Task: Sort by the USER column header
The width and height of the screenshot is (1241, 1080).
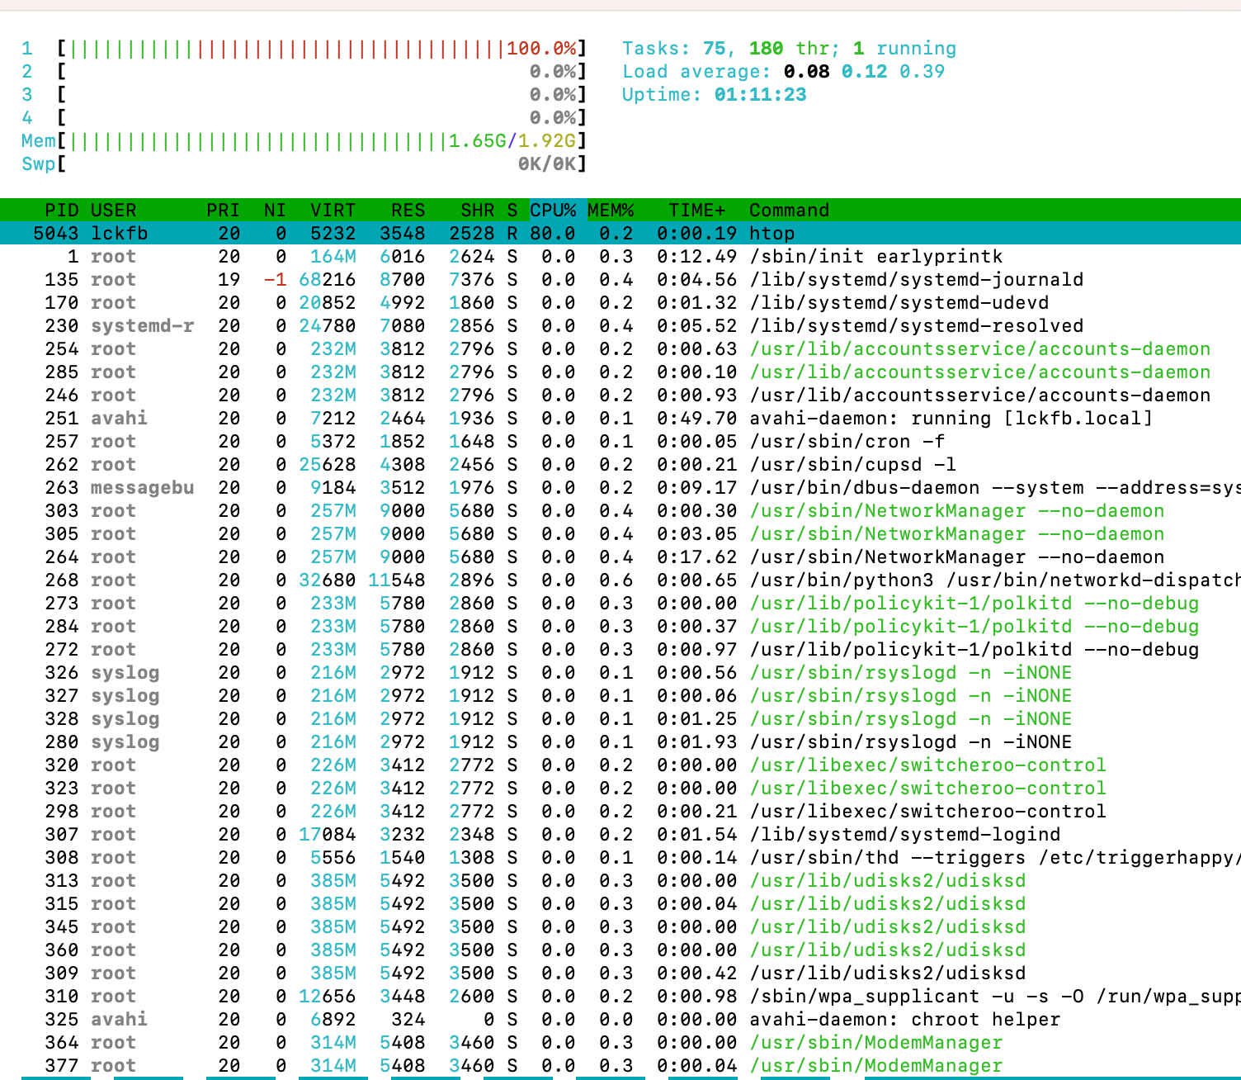Action: [113, 211]
